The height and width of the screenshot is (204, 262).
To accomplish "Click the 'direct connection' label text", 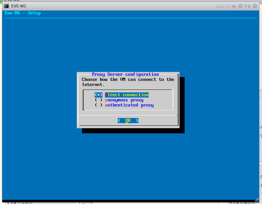I will (127, 95).
